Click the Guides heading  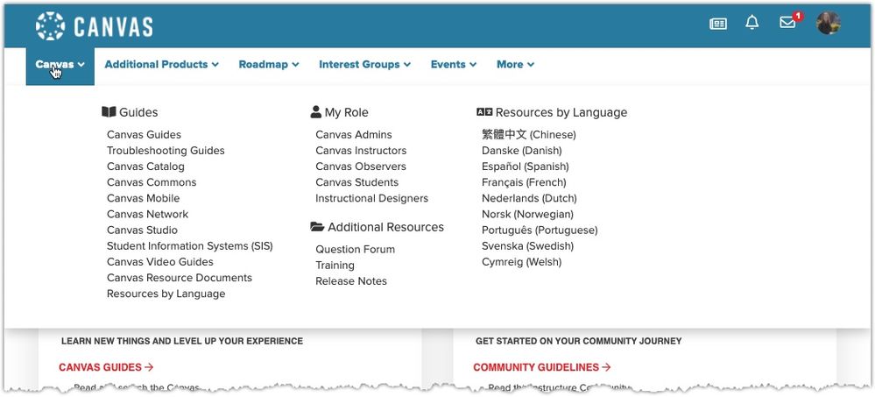[130, 112]
